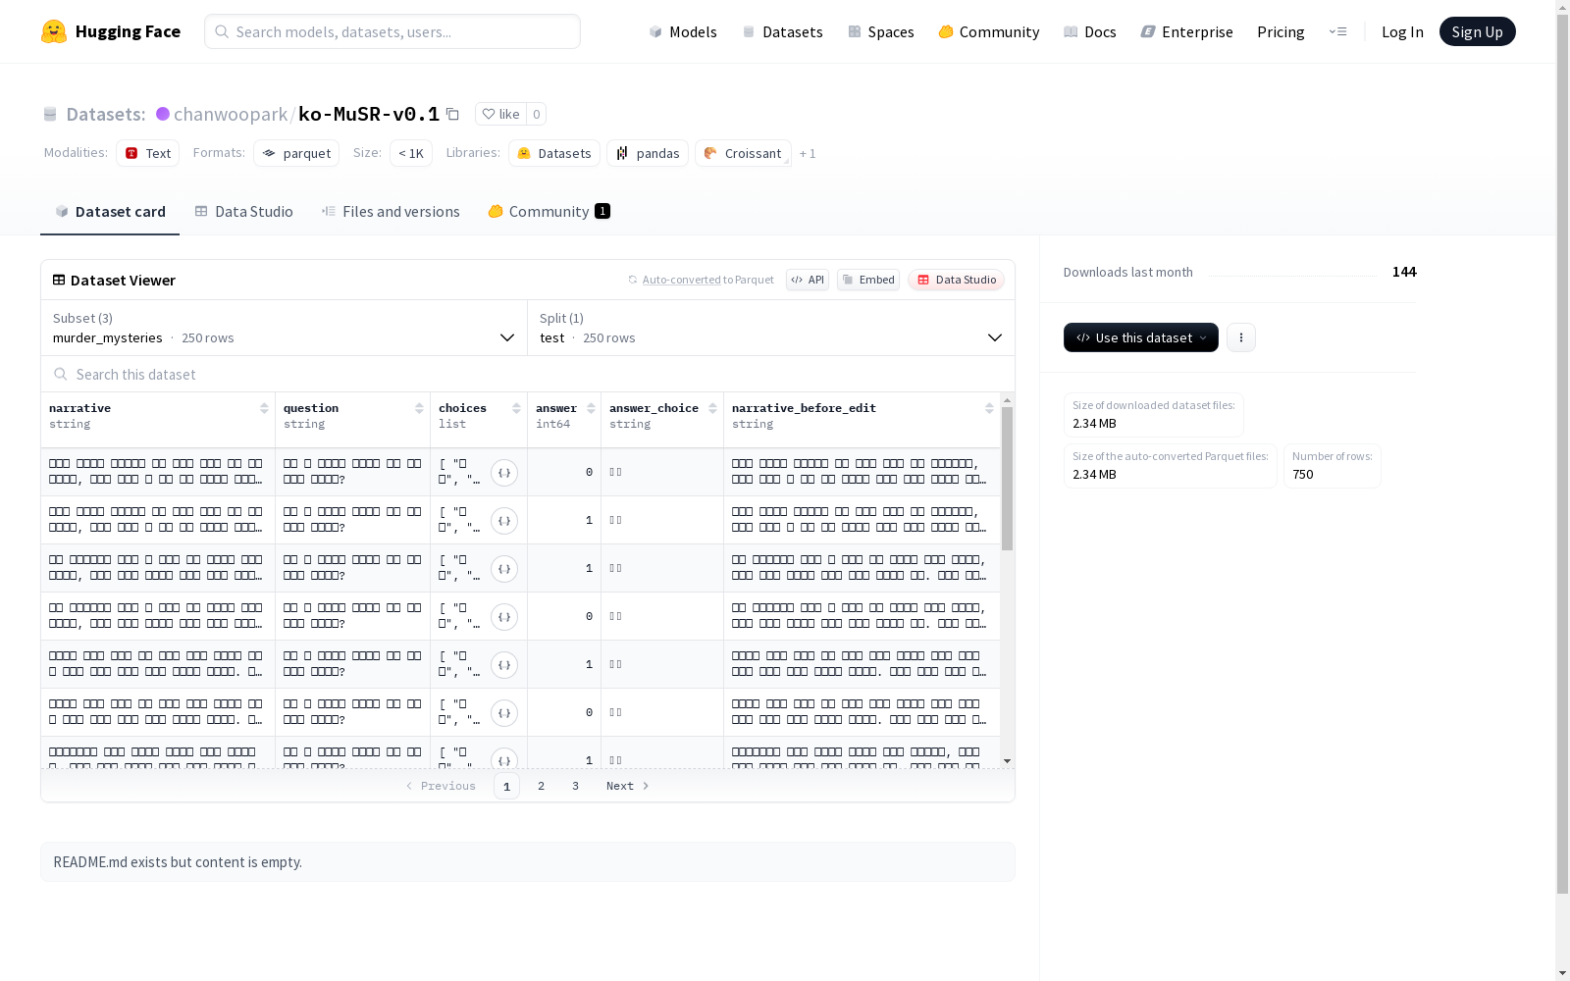This screenshot has height=981, width=1570.
Task: Open Data Studio from the viewer header
Action: point(957,280)
